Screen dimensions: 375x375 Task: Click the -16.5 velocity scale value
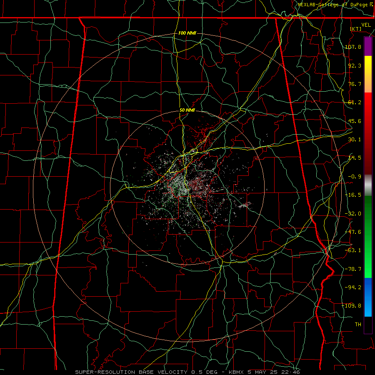[353, 195]
